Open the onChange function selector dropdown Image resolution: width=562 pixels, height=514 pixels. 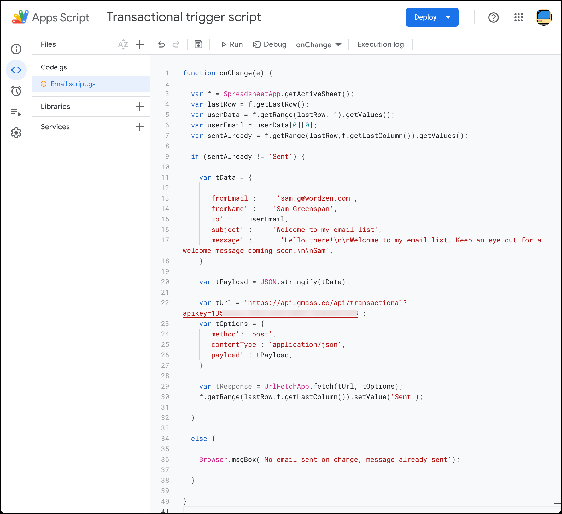coord(318,45)
